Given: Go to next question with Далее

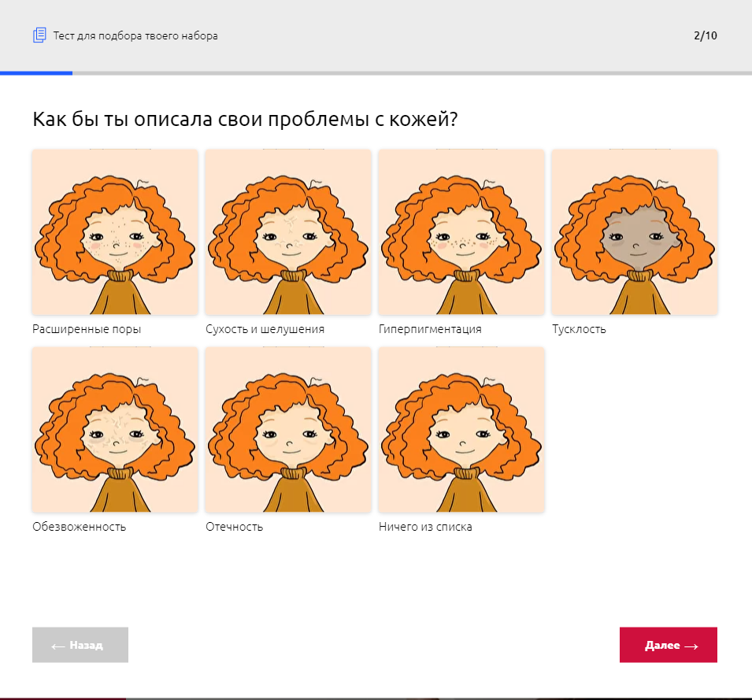Looking at the screenshot, I should click(668, 645).
